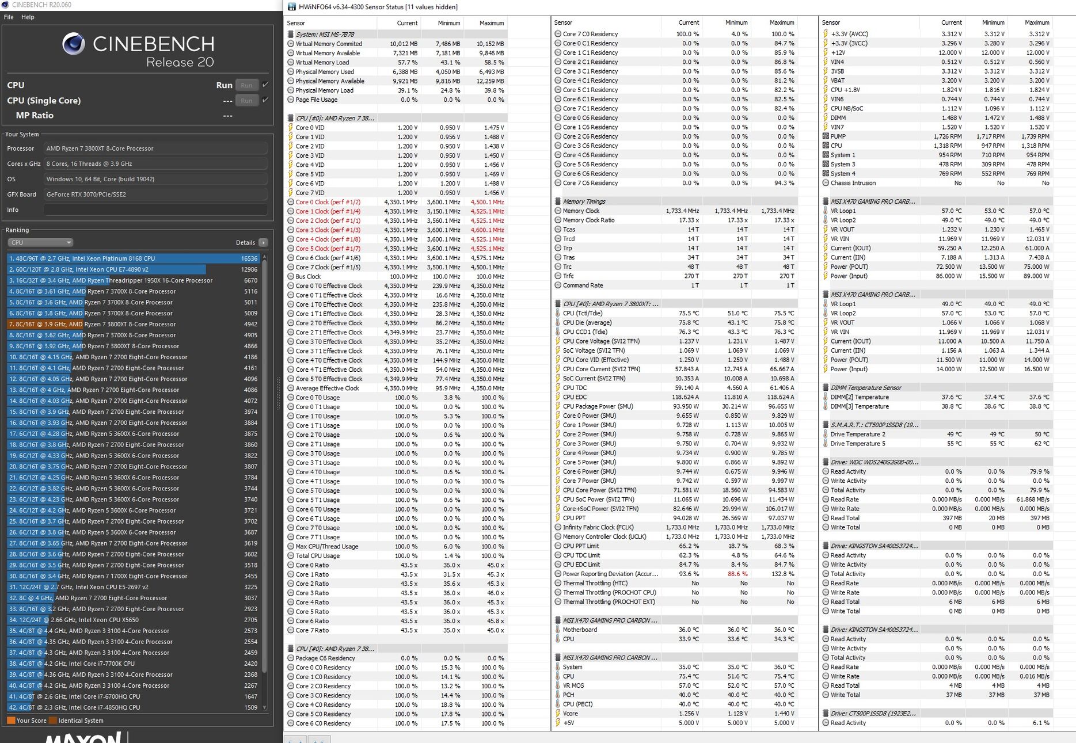
Task: Select the System 4 fan speed row
Action: 937,173
